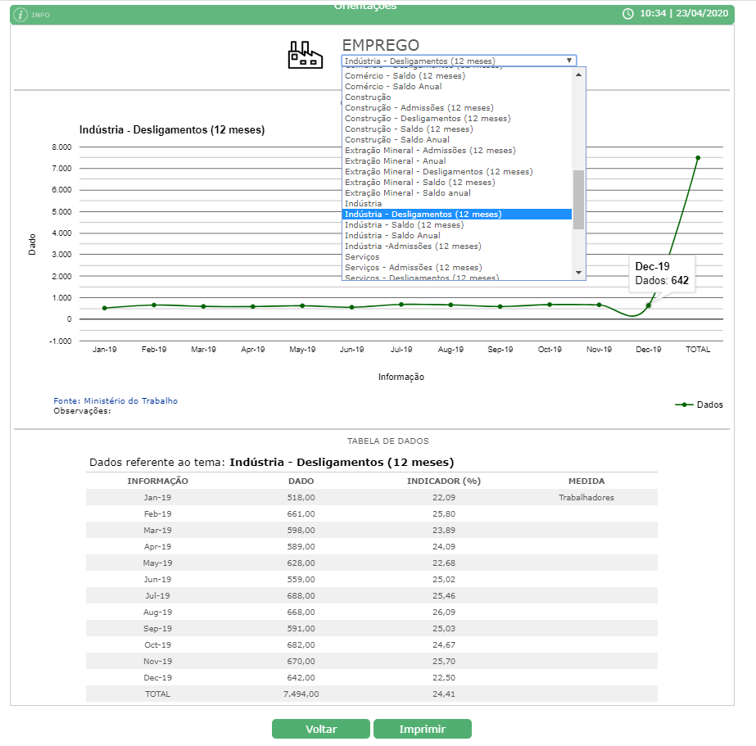This screenshot has height=746, width=756.
Task: Open the EMPREGO theme dropdown
Action: tap(459, 61)
